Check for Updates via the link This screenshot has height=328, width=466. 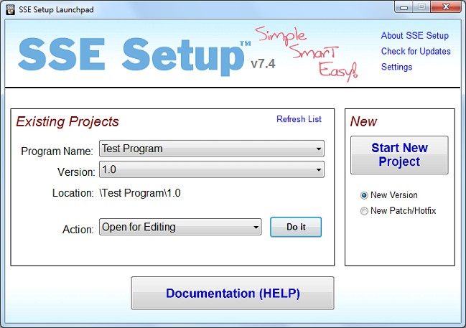tap(416, 52)
